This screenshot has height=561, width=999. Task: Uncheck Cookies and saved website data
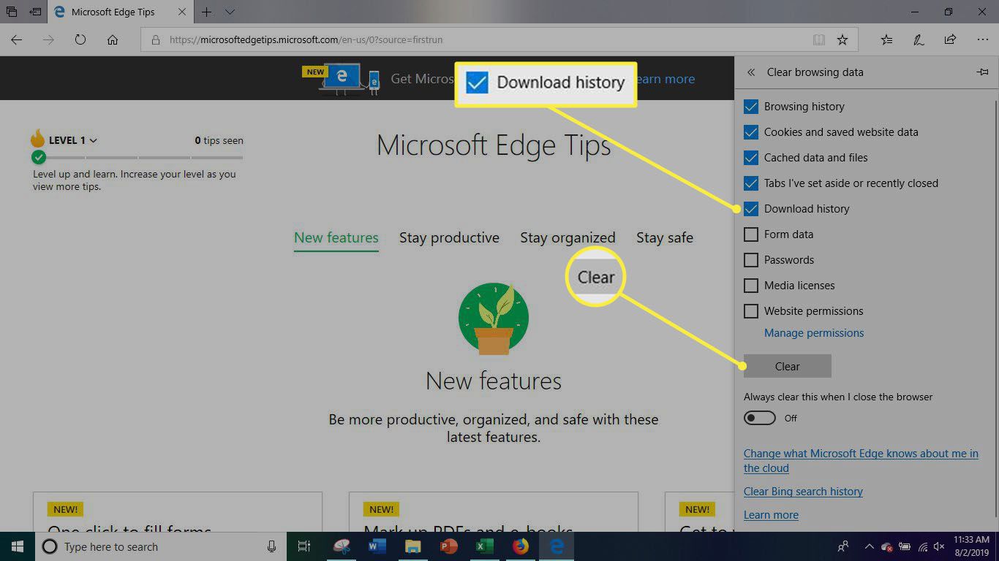click(x=751, y=132)
